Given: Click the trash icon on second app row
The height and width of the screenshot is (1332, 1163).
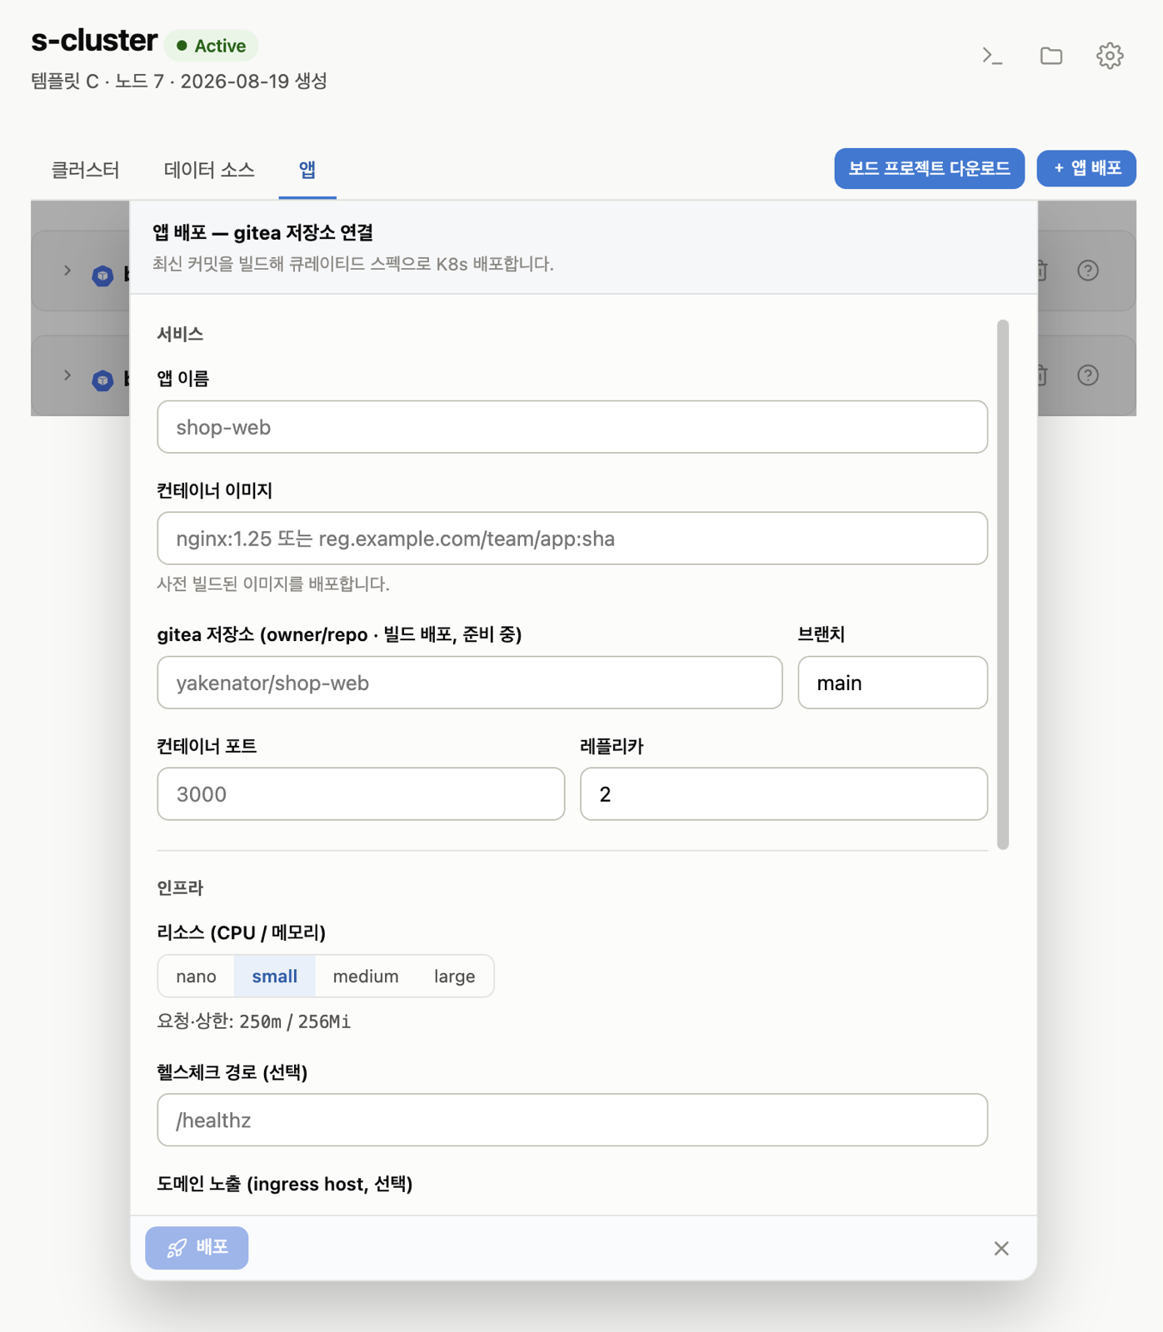Looking at the screenshot, I should 1042,375.
